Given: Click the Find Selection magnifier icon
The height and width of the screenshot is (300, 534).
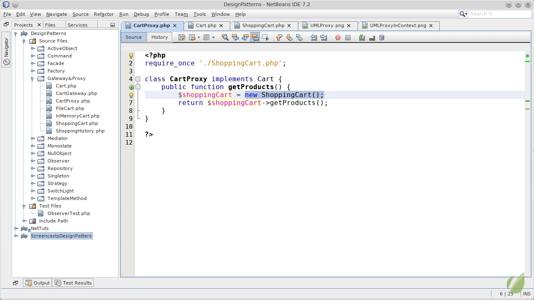Looking at the screenshot, I should click(x=225, y=37).
